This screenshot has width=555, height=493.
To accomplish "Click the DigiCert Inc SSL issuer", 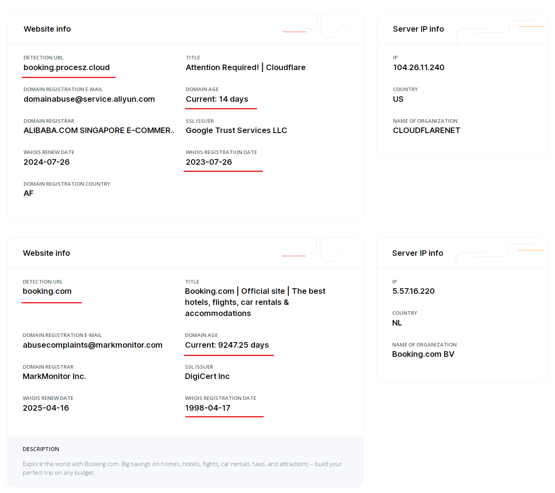I will click(x=207, y=377).
